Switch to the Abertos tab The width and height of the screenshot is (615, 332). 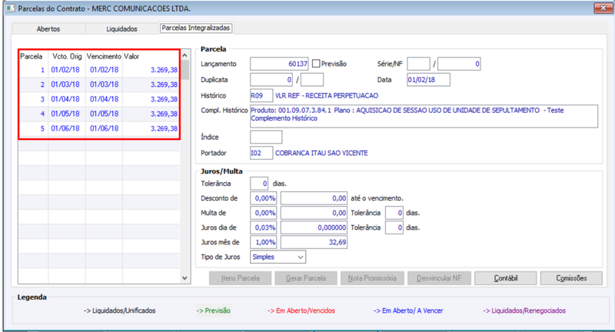pyautogui.click(x=48, y=29)
